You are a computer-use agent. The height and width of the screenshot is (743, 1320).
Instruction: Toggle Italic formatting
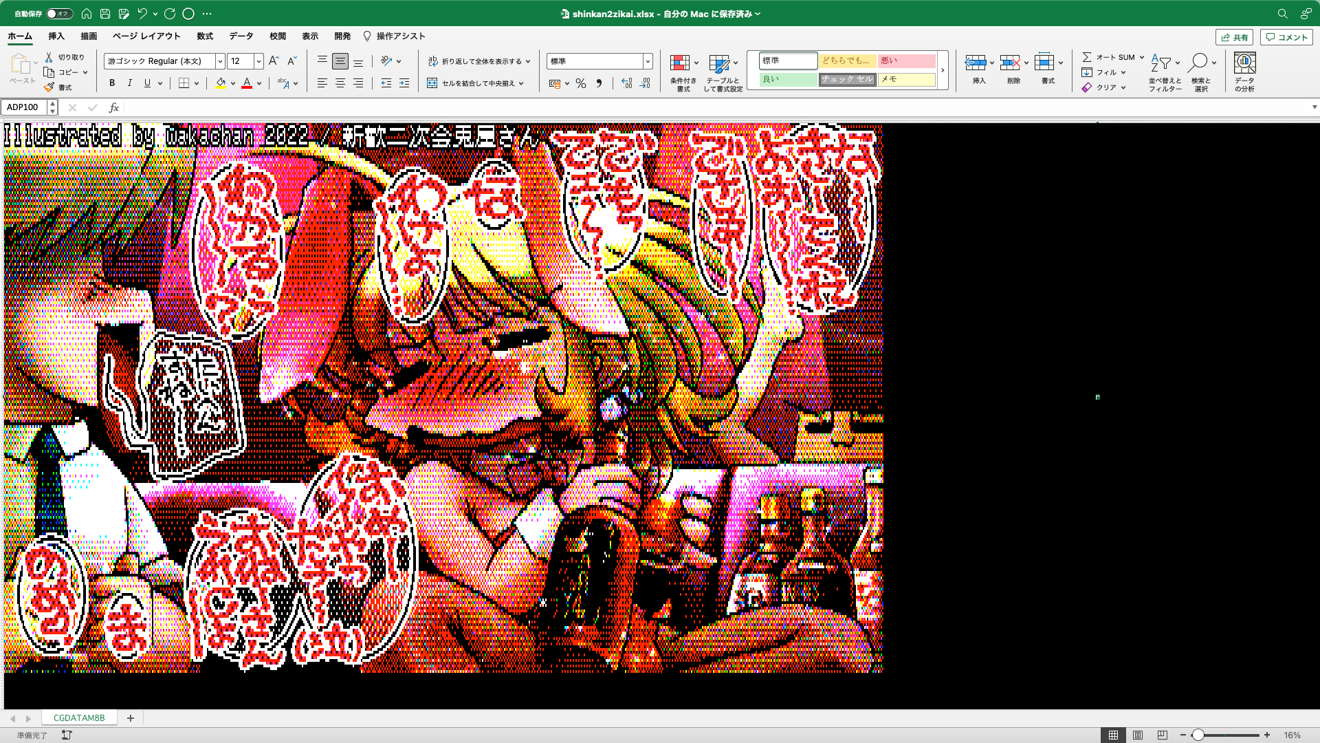[x=130, y=83]
